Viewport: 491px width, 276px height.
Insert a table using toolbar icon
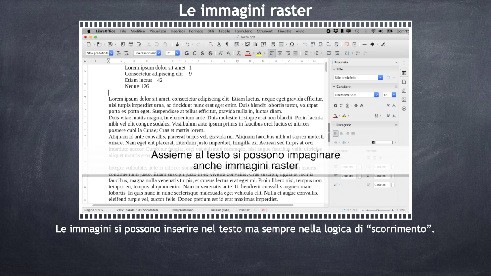[x=237, y=44]
